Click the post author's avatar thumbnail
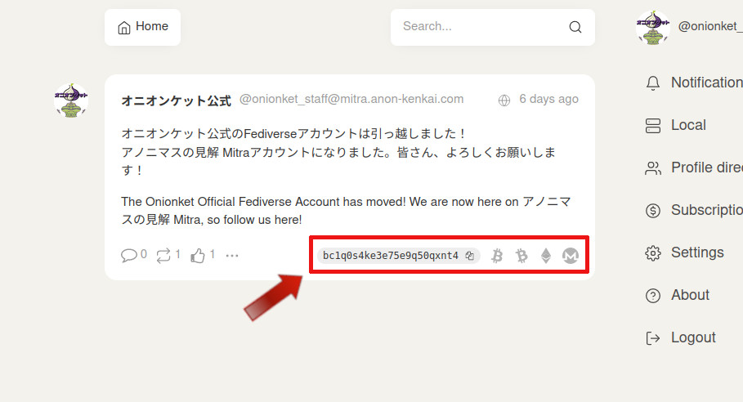 (71, 100)
